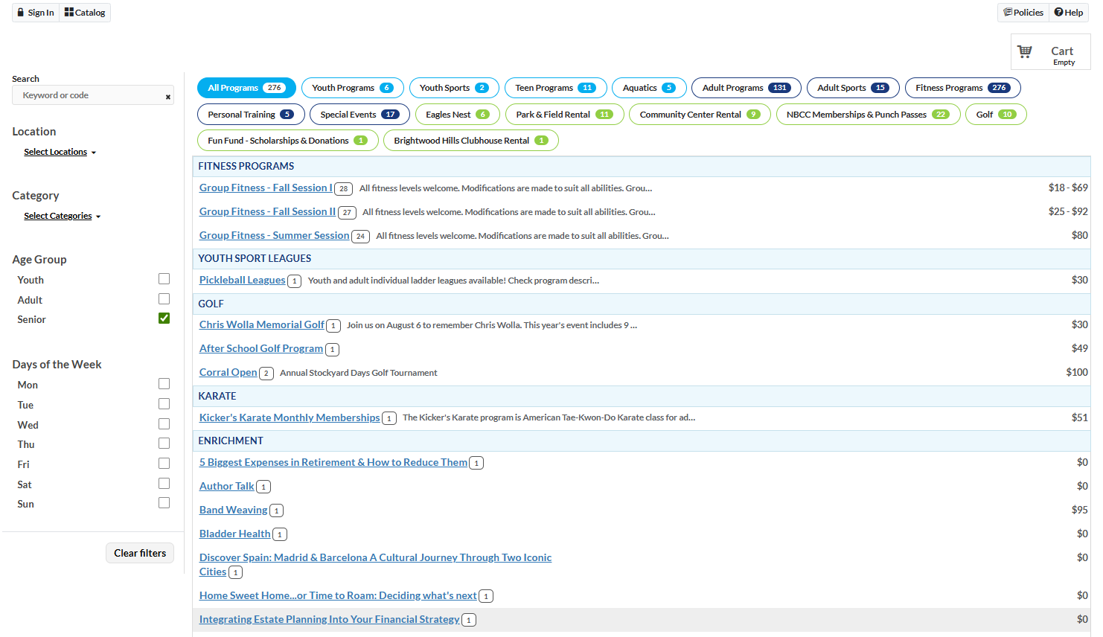Viewport: 1103px width, 637px height.
Task: Expand the Select Locations dropdown
Action: (x=60, y=152)
